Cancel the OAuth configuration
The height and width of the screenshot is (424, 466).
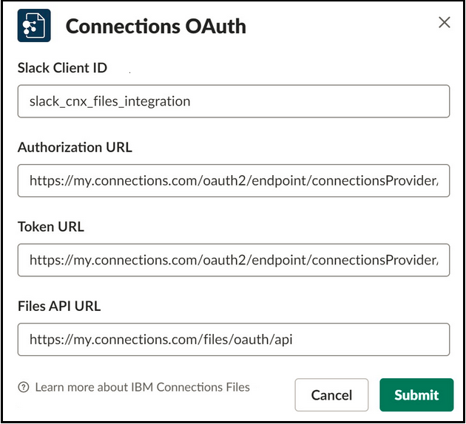[x=331, y=395]
